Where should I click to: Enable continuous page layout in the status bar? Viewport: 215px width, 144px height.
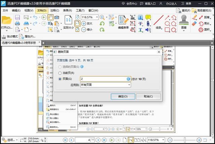pyautogui.click(x=131, y=140)
